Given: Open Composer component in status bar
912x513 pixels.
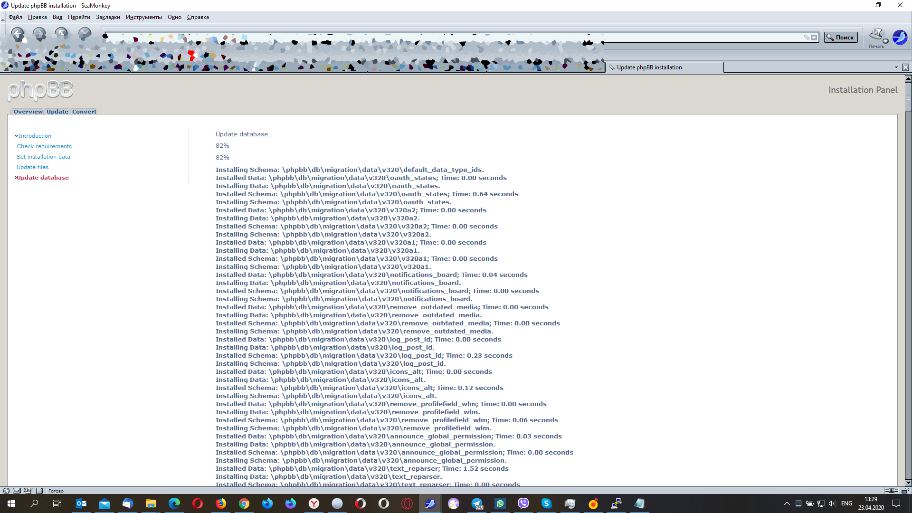Looking at the screenshot, I should 28,491.
